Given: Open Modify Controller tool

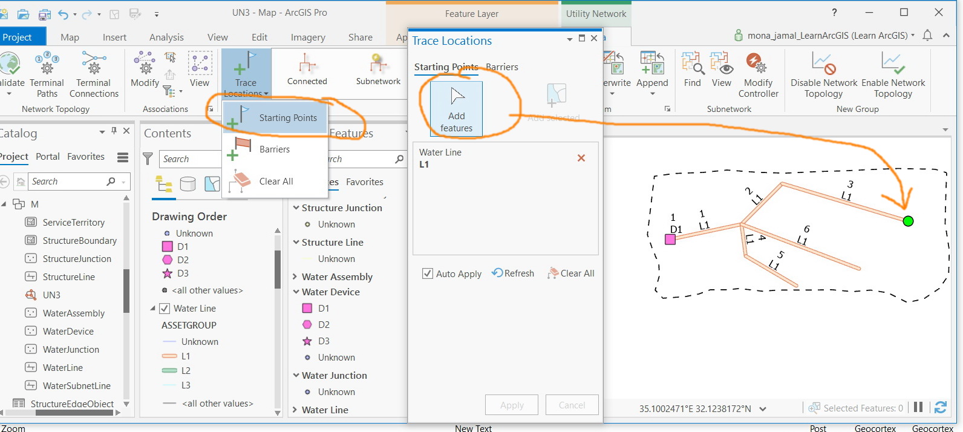Looking at the screenshot, I should 758,75.
